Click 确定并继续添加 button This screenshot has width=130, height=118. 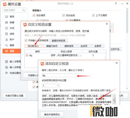tap(52, 114)
